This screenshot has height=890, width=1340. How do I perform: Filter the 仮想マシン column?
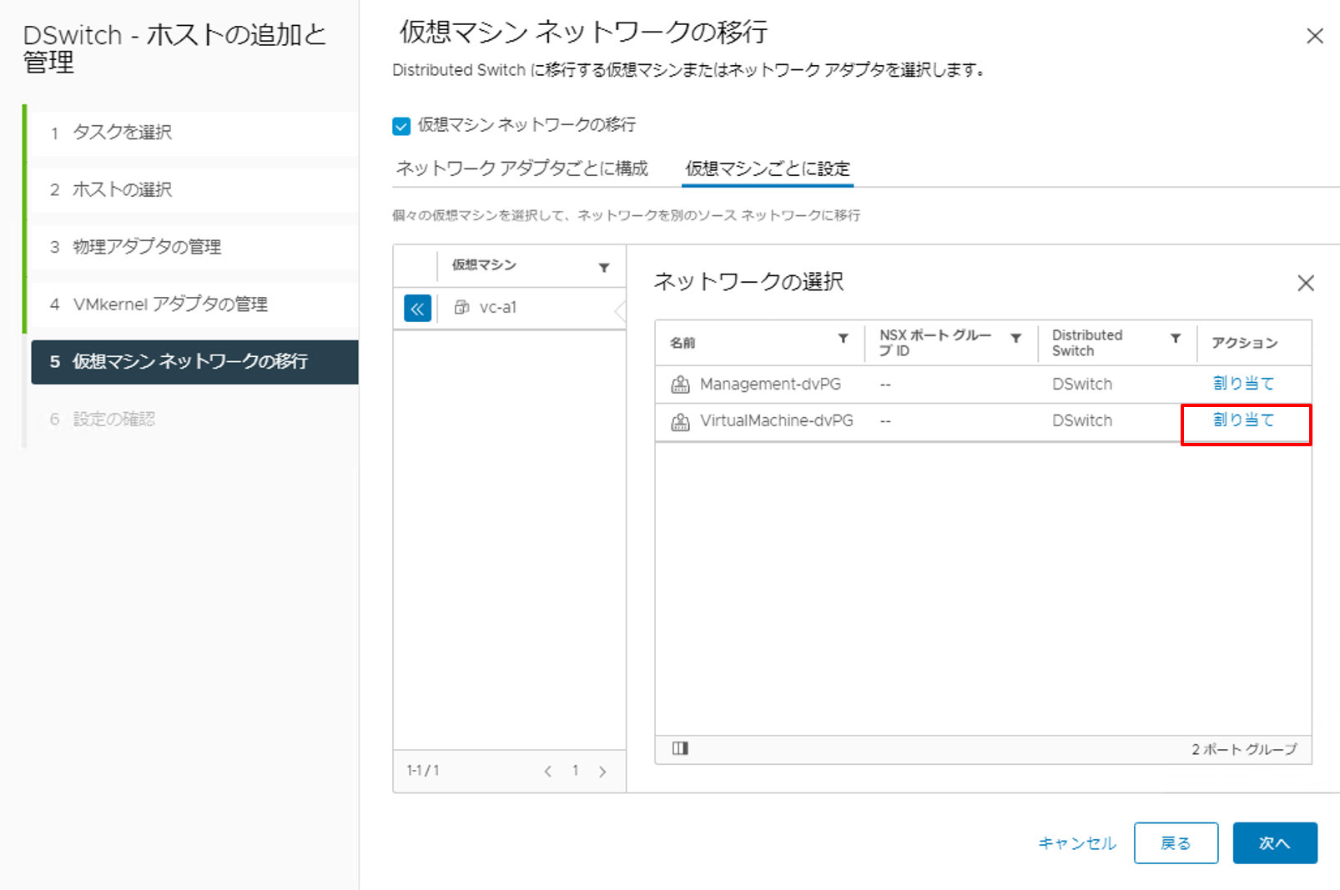pyautogui.click(x=603, y=268)
